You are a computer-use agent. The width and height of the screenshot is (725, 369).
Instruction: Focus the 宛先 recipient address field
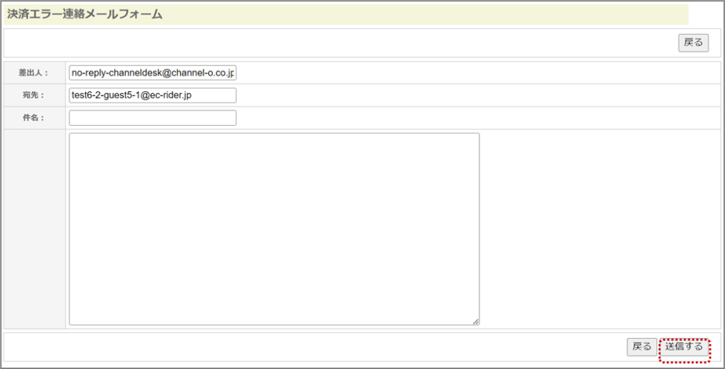(x=152, y=95)
